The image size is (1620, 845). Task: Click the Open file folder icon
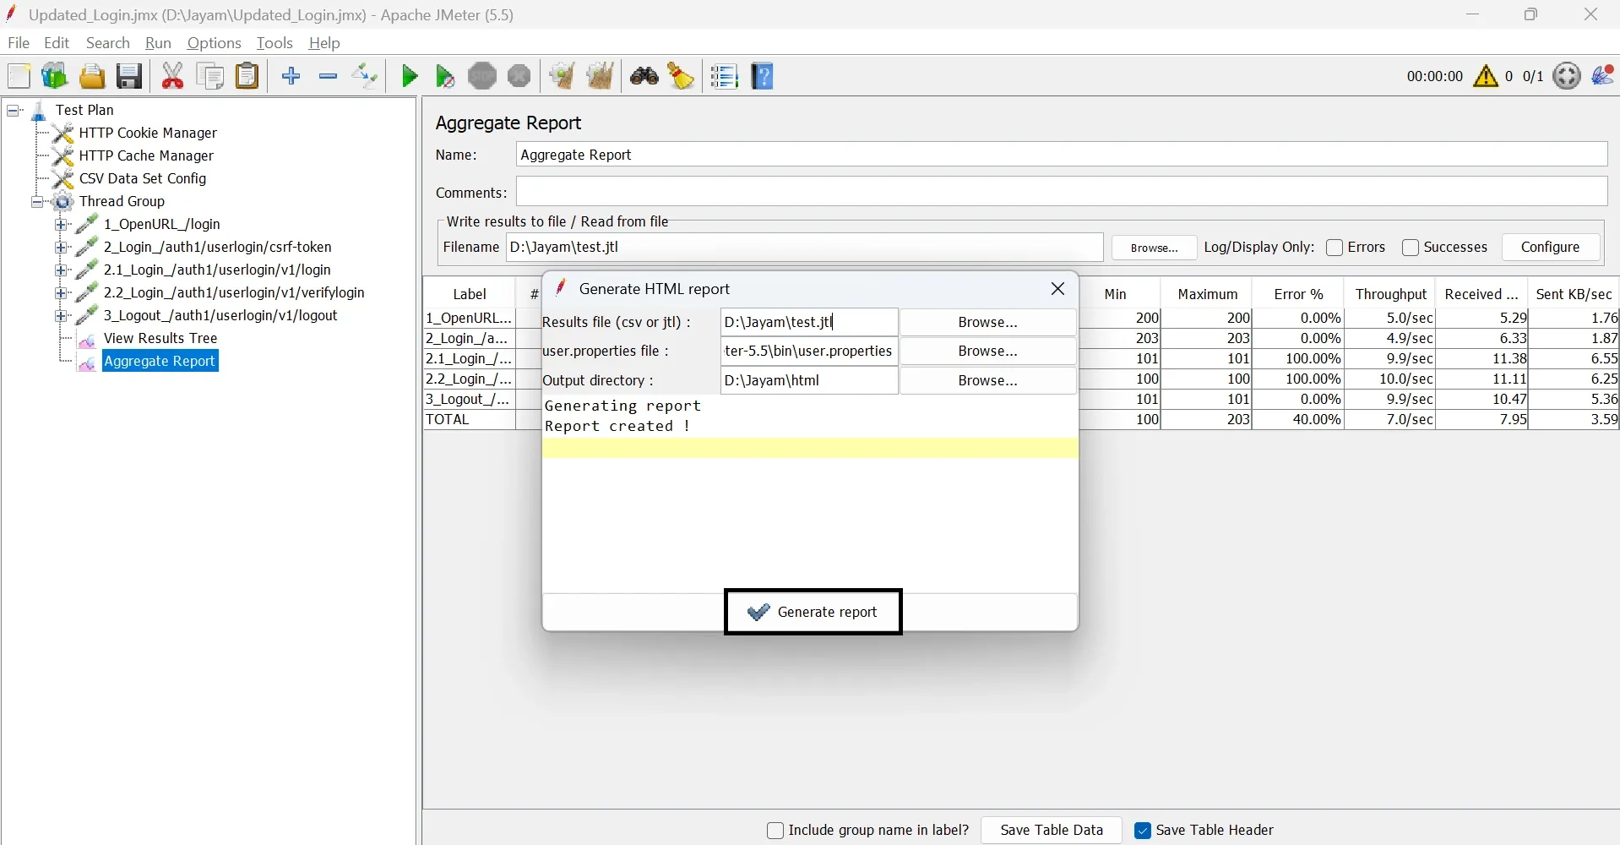click(91, 76)
